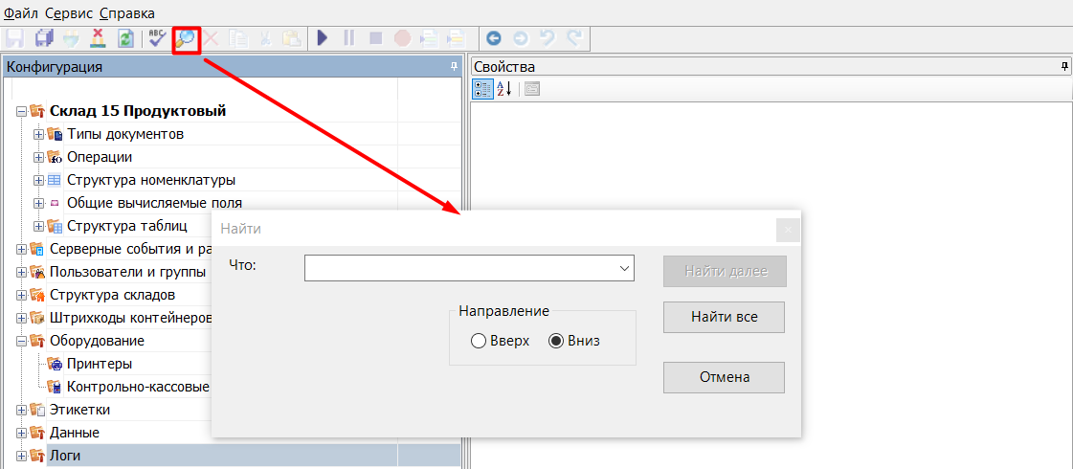Select the Контрольно-кассовые tree item
1073x469 pixels.
click(138, 387)
